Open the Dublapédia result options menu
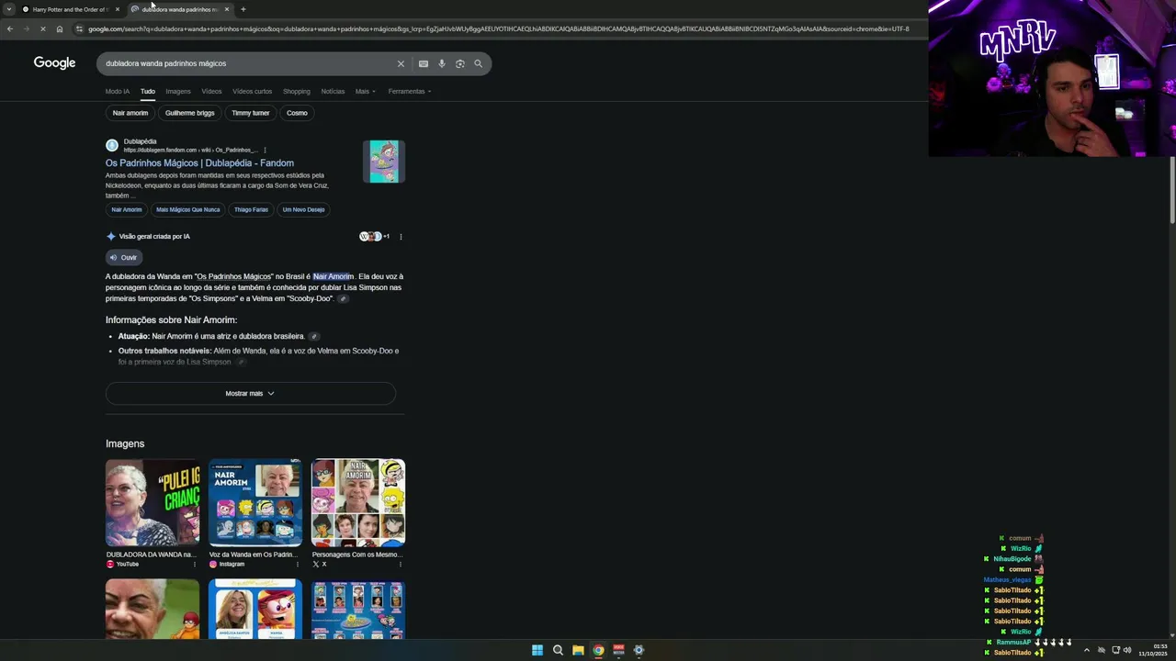Screen dimensions: 1176x661 (265, 150)
